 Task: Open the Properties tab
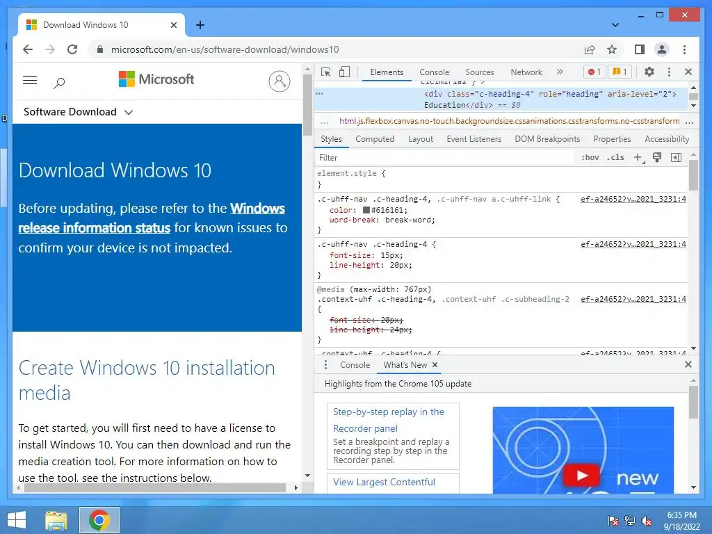coord(612,139)
